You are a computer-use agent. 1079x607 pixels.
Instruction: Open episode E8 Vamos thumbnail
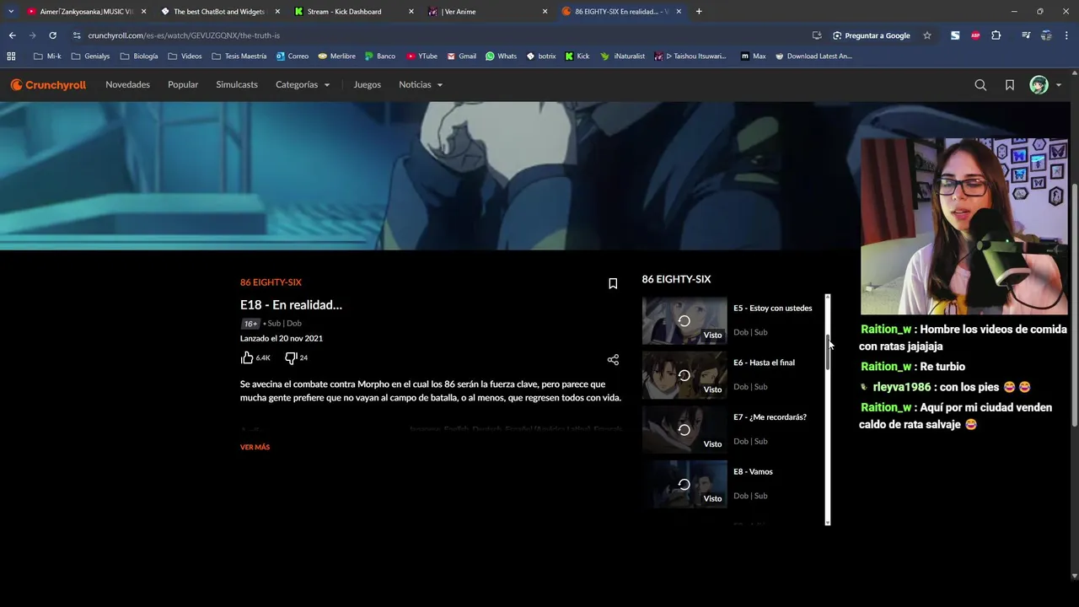684,485
